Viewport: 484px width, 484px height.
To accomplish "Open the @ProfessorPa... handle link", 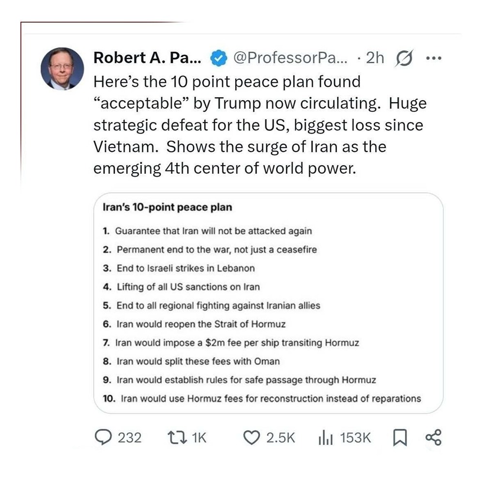I will tap(291, 58).
